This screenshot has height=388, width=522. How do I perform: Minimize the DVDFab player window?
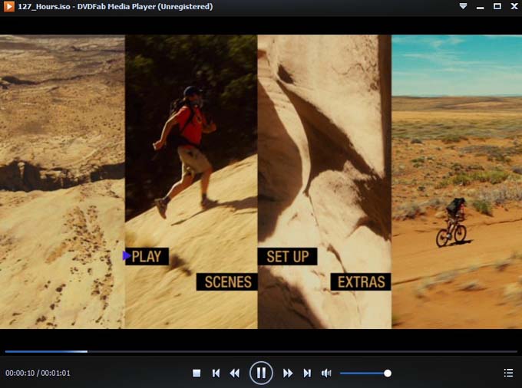click(480, 8)
